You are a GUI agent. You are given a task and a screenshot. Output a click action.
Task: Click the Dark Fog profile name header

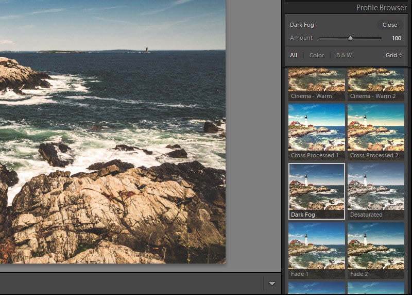tap(302, 25)
